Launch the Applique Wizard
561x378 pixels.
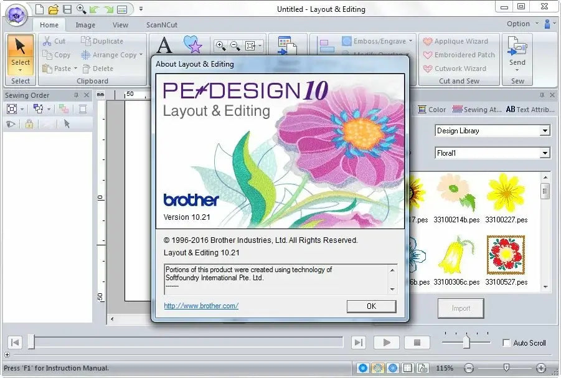[x=456, y=41]
